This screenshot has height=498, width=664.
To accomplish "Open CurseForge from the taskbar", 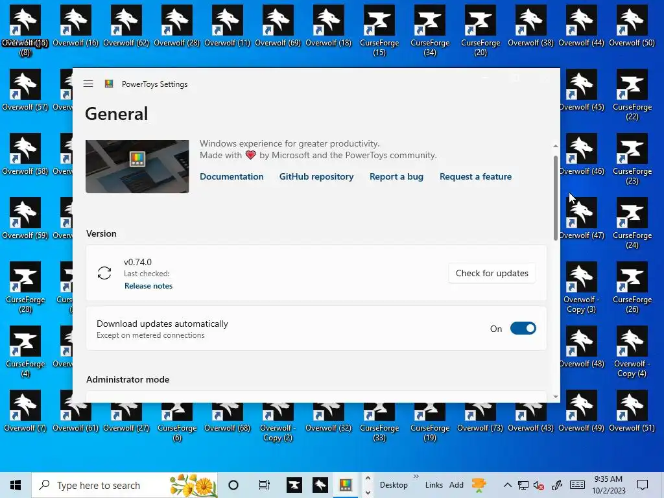I will tap(294, 485).
